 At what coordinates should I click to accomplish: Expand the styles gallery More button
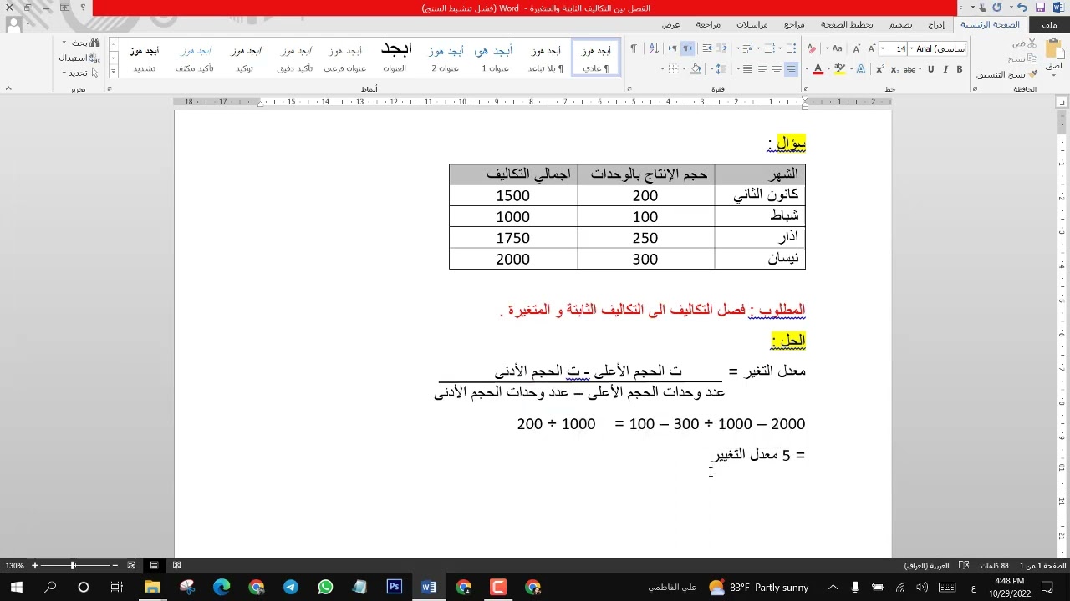click(114, 71)
